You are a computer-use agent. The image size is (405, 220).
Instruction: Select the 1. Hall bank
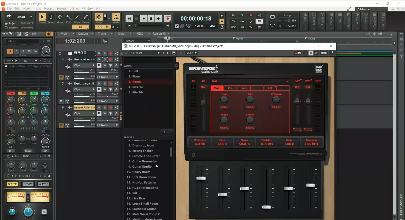pos(148,71)
